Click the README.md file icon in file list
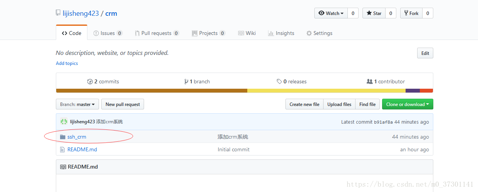Image resolution: width=478 pixels, height=192 pixels. pos(62,149)
